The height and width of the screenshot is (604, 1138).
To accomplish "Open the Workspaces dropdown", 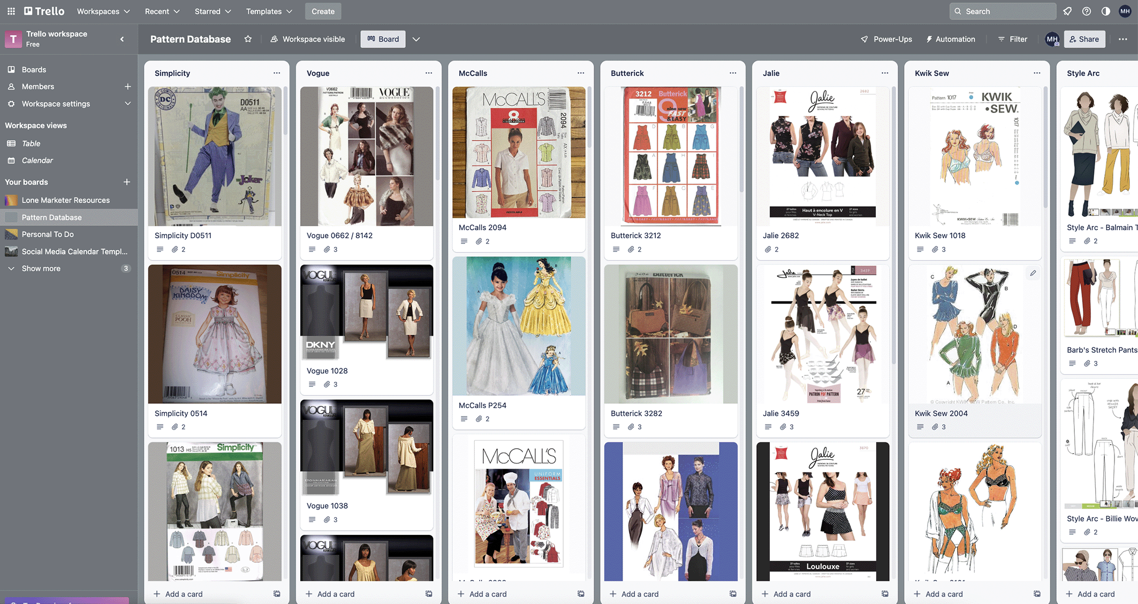I will point(103,11).
